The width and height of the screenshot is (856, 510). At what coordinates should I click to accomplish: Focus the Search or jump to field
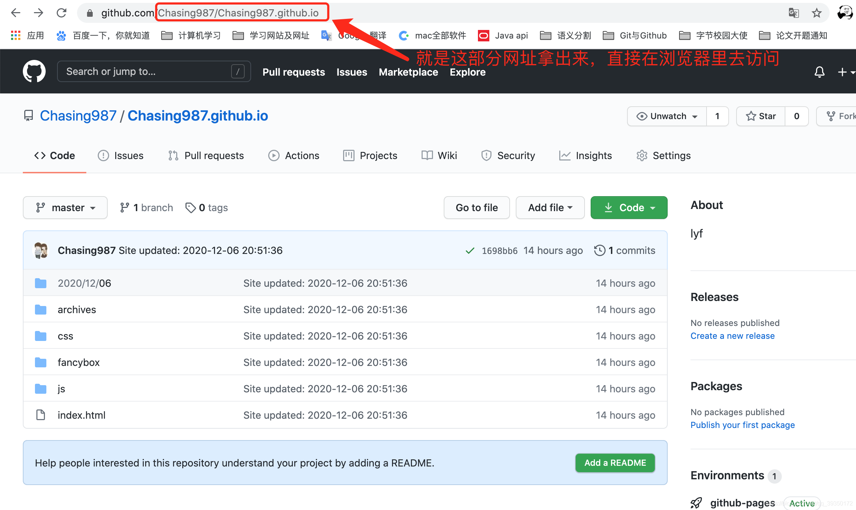(x=154, y=71)
